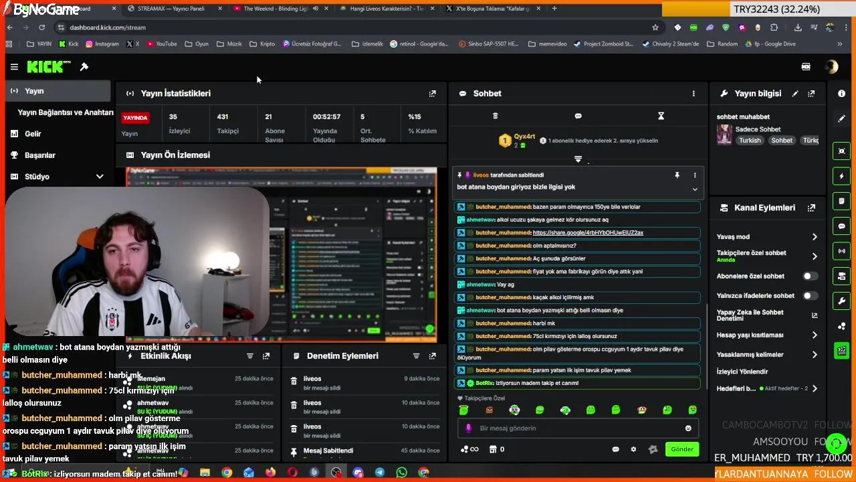
Task: Expand Hedefleri aktif hedefler arrow
Action: [x=815, y=388]
